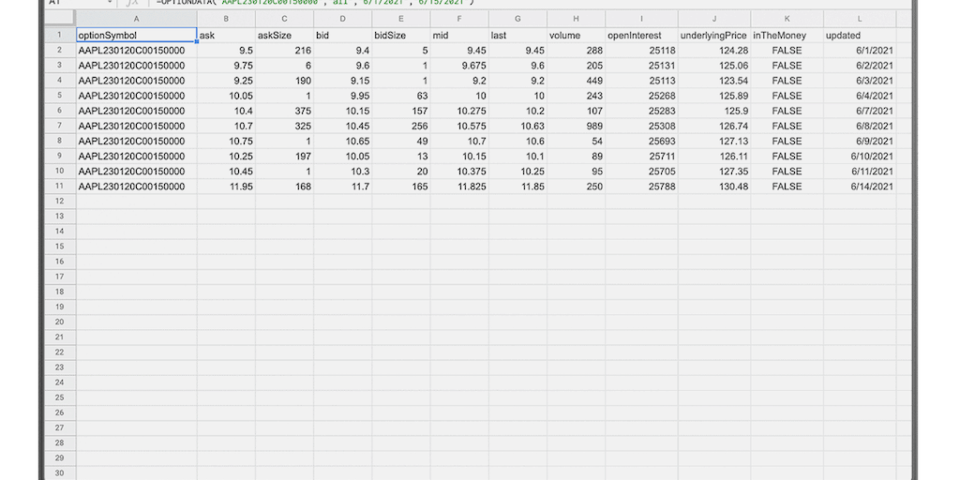960x480 pixels.
Task: Select row 5 header number
Action: (59, 96)
